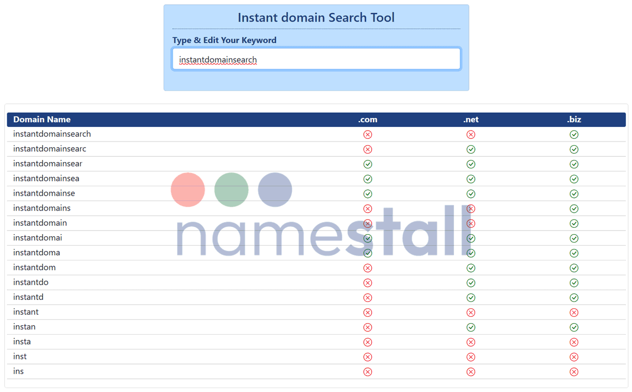The height and width of the screenshot is (392, 632).
Task: Click the Domain Name header label
Action: (42, 119)
